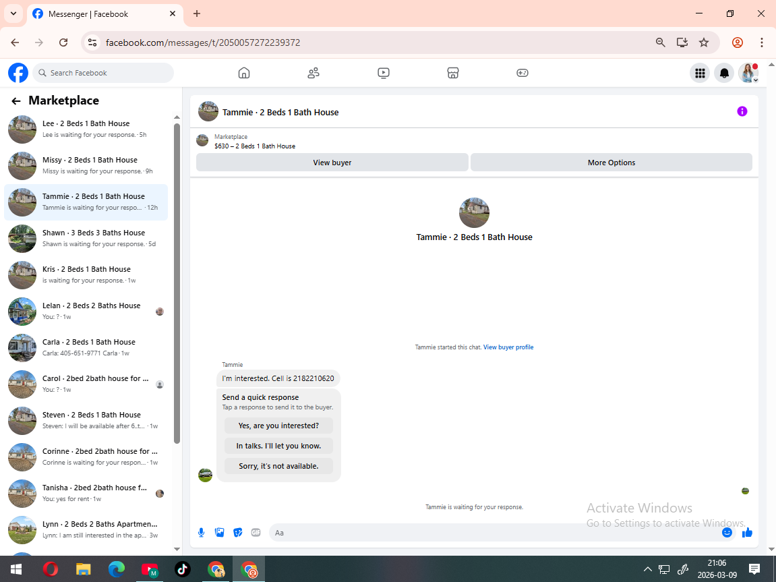The image size is (776, 582).
Task: Click the conversation list scroll-up arrow
Action: click(177, 117)
